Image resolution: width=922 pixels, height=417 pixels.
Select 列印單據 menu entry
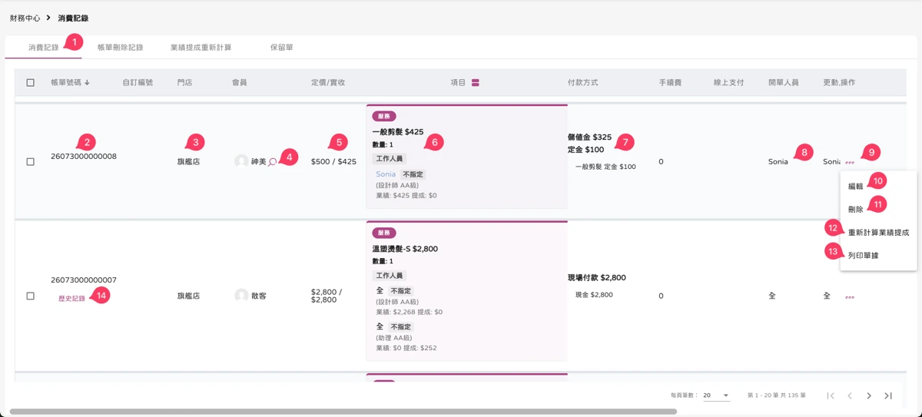(863, 255)
